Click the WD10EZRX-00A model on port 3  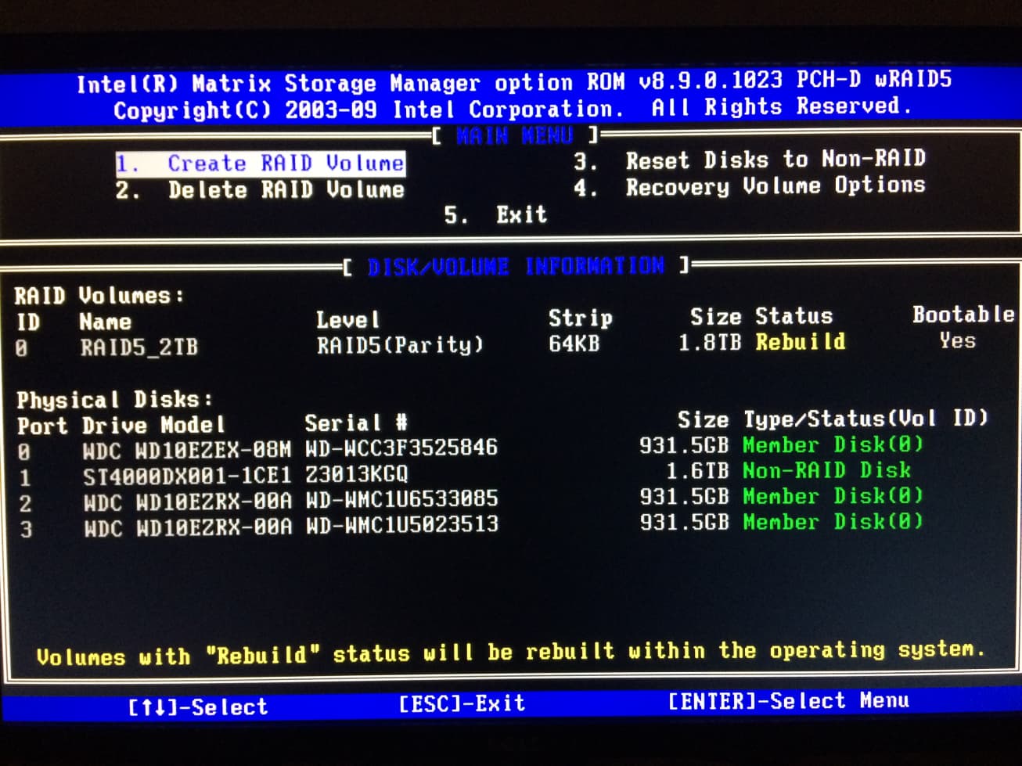[187, 528]
